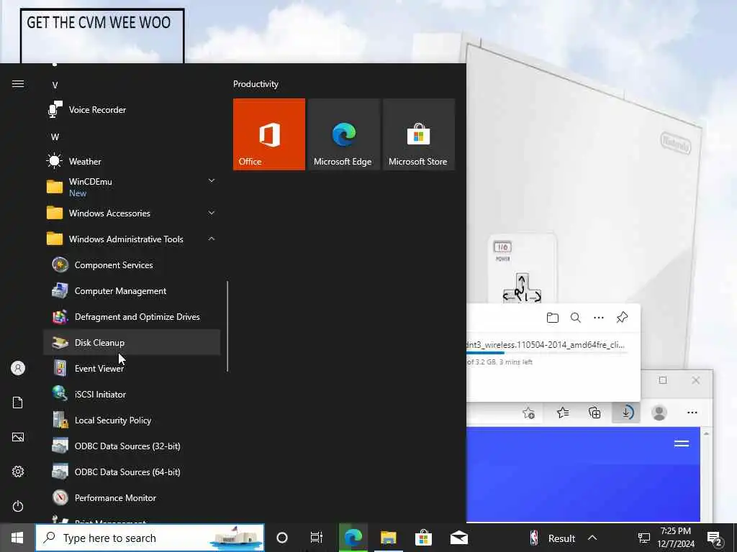The width and height of the screenshot is (737, 552).
Task: Open Documents from Start sidebar
Action: tap(18, 402)
